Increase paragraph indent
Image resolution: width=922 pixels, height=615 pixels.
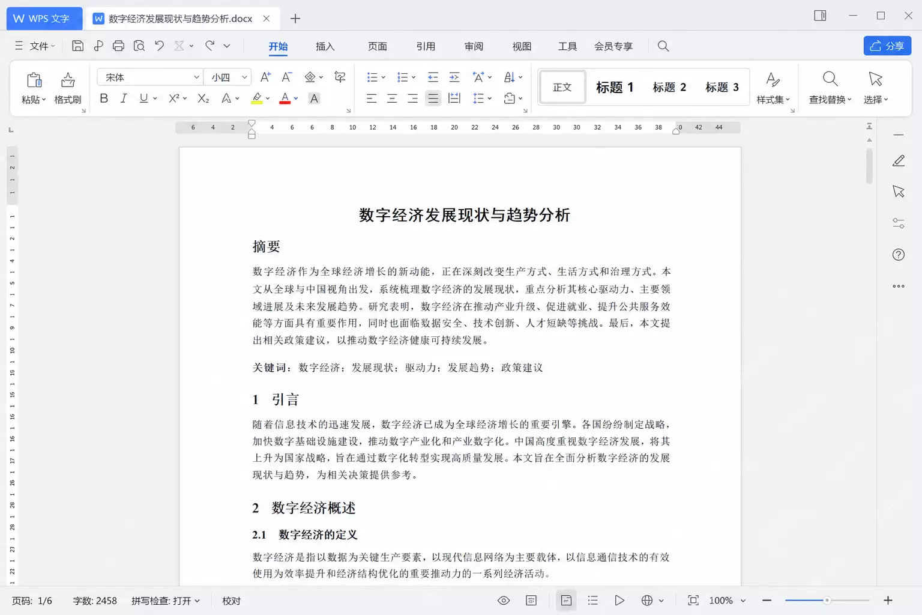(x=454, y=77)
